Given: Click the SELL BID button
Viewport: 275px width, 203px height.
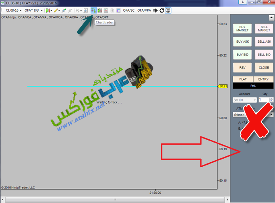Looking at the screenshot, I should (x=264, y=54).
